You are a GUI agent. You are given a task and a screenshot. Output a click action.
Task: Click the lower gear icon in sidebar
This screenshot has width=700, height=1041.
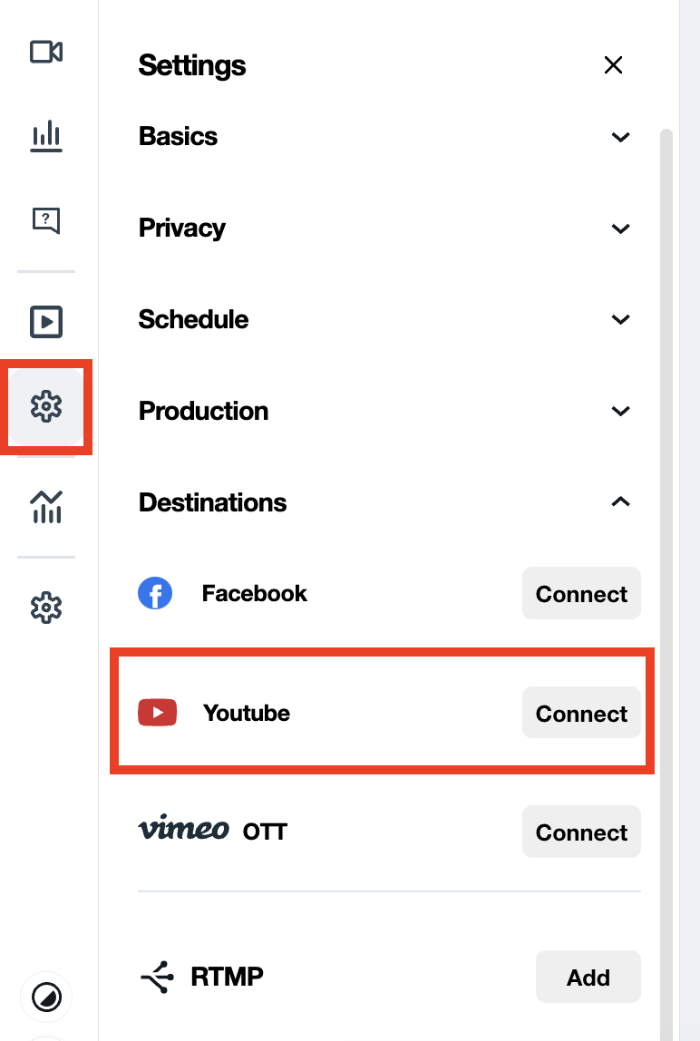[x=46, y=607]
